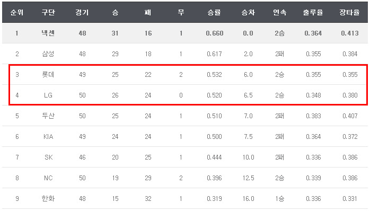The height and width of the screenshot is (211, 370).
Task: Select the 승차 column header
Action: click(248, 12)
